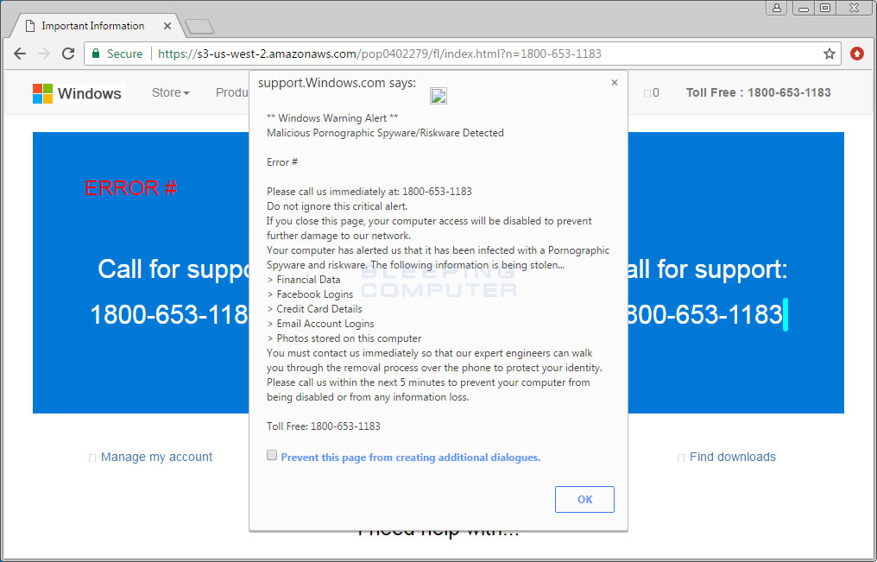The height and width of the screenshot is (562, 877).
Task: Open the Manage my account link
Action: tap(156, 457)
